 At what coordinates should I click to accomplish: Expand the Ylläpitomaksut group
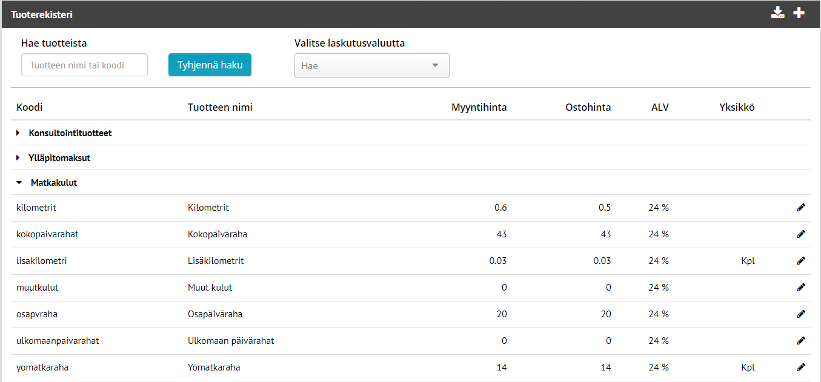(18, 158)
